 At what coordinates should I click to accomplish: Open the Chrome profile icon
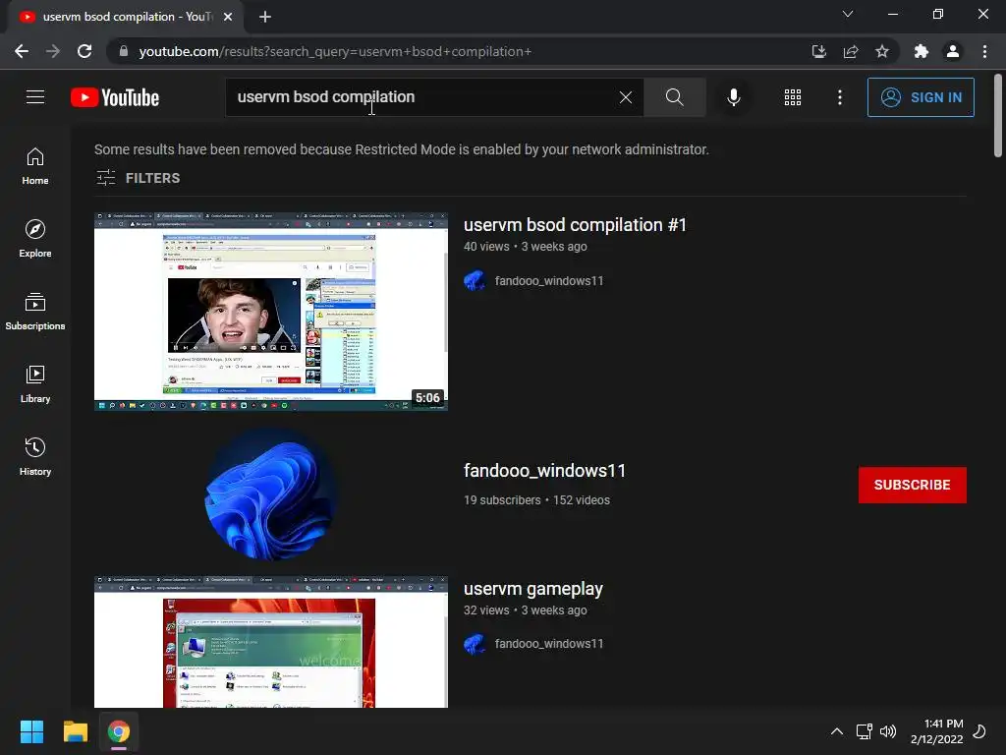click(953, 51)
